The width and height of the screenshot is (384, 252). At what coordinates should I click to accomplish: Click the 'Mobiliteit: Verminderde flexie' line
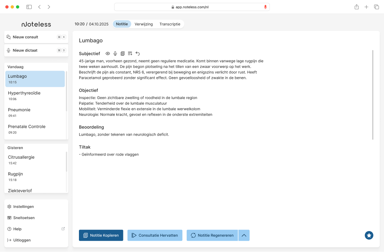point(139,109)
